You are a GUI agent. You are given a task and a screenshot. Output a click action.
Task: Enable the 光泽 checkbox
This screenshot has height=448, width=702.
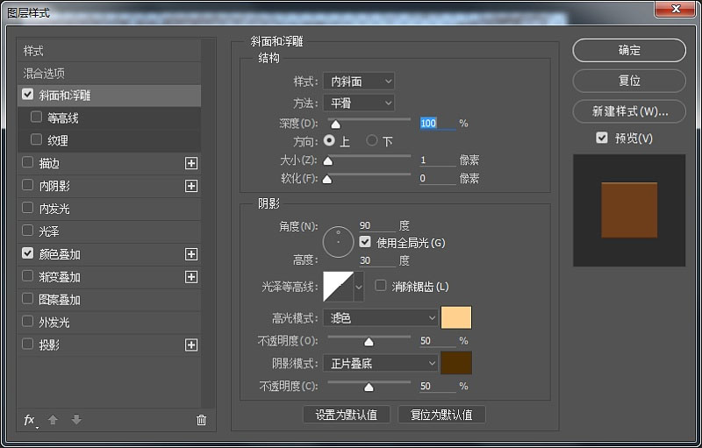(28, 231)
